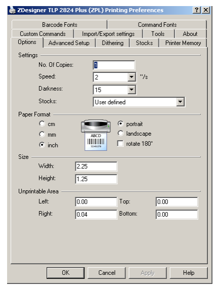220x289 pixels.
Task: Click the Help button
Action: point(189,273)
